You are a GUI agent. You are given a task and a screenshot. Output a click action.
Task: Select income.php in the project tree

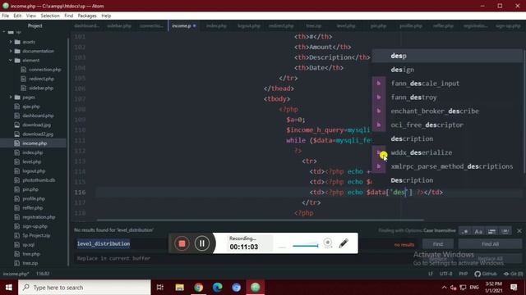point(35,143)
